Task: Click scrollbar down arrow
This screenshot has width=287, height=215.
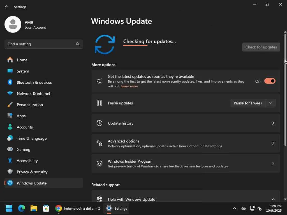Action: pos(285,199)
